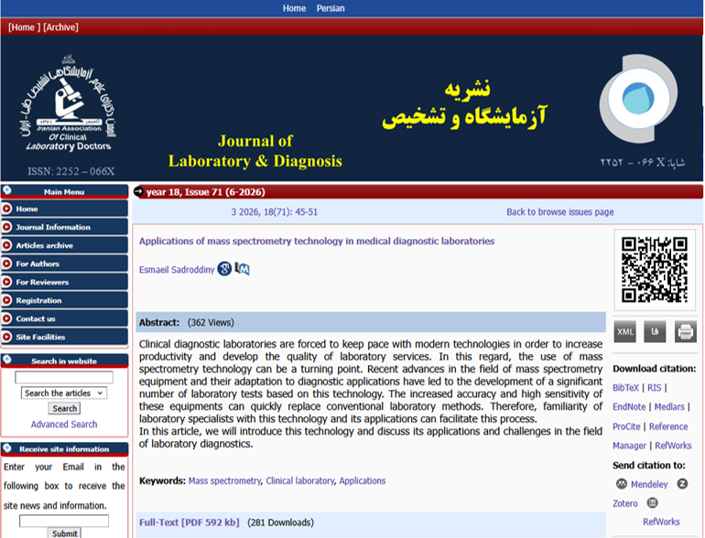
Task: Click RefWorks under Download citation
Action: [673, 446]
